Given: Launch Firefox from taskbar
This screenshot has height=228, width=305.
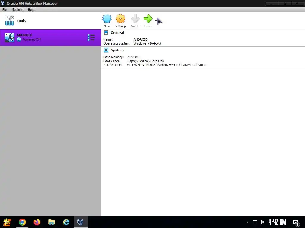Looking at the screenshot, I should [37, 222].
